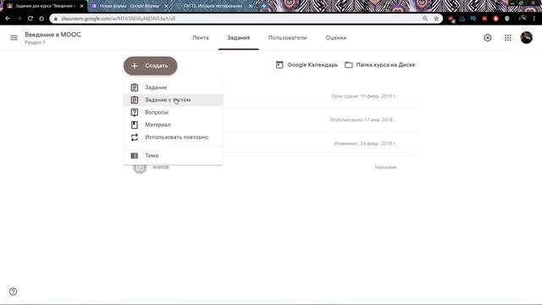
Task: Go forward in the browser
Action: point(19,19)
